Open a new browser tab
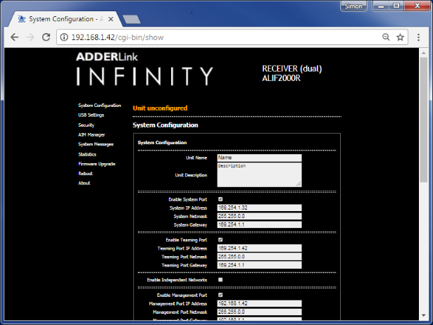Image resolution: width=433 pixels, height=325 pixels. tap(132, 19)
